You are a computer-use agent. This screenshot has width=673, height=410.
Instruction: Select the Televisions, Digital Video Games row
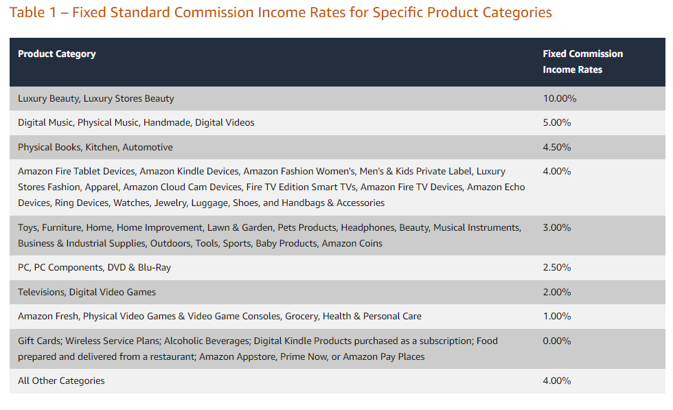[337, 293]
